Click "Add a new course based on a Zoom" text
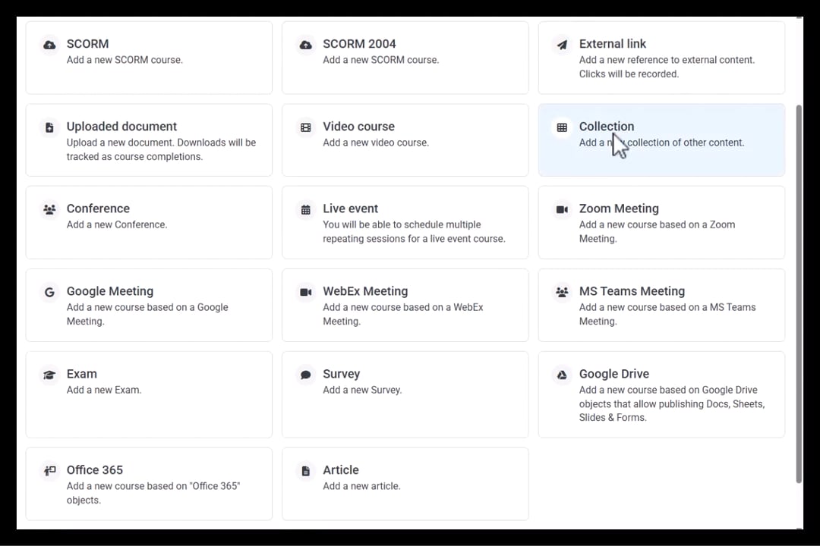Image resolution: width=820 pixels, height=546 pixels. pos(657,224)
